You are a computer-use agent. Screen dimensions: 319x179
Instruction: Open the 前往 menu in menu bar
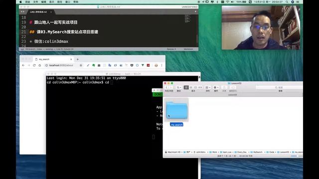[60, 2]
